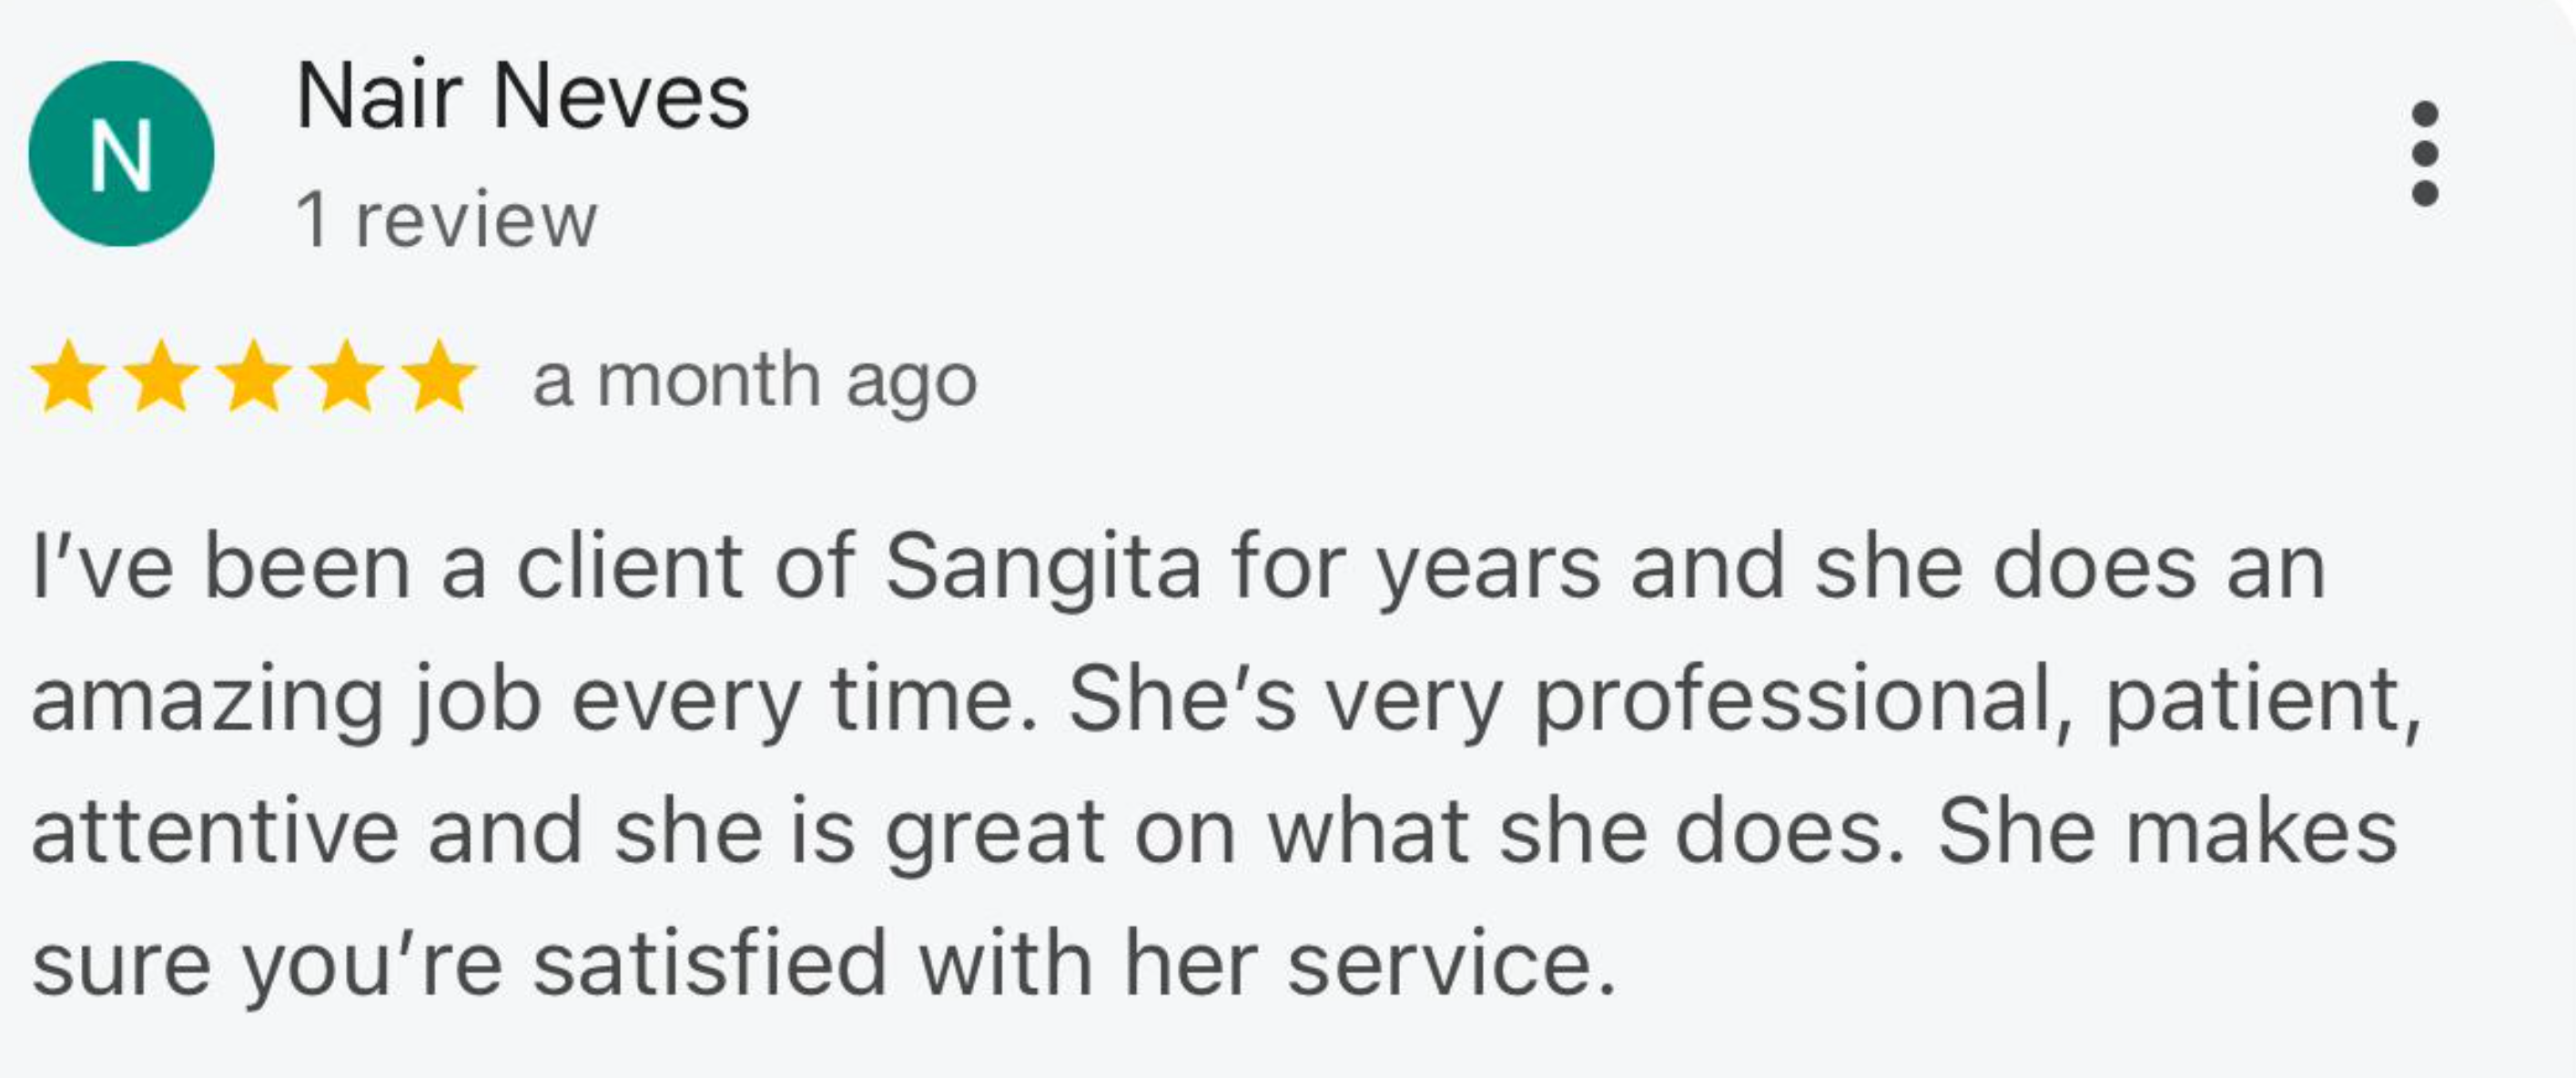
Task: Open the three-dot more options menu
Action: (2424, 153)
